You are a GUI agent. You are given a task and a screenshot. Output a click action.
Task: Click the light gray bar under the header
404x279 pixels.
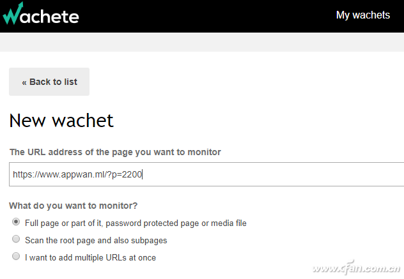pyautogui.click(x=202, y=42)
